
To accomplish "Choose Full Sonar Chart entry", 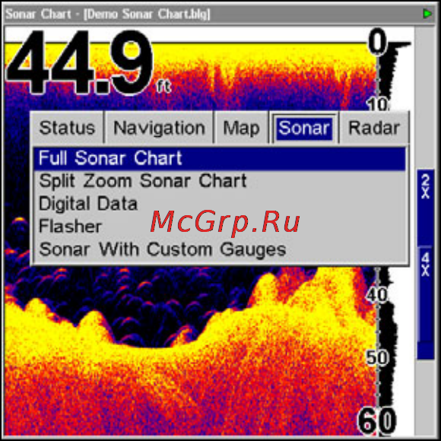I will click(x=220, y=158).
